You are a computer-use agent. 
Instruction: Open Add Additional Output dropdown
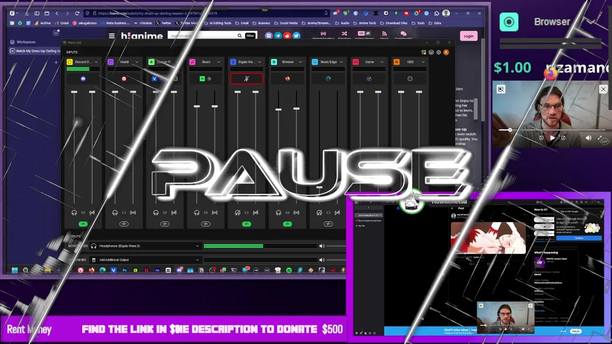click(x=145, y=260)
